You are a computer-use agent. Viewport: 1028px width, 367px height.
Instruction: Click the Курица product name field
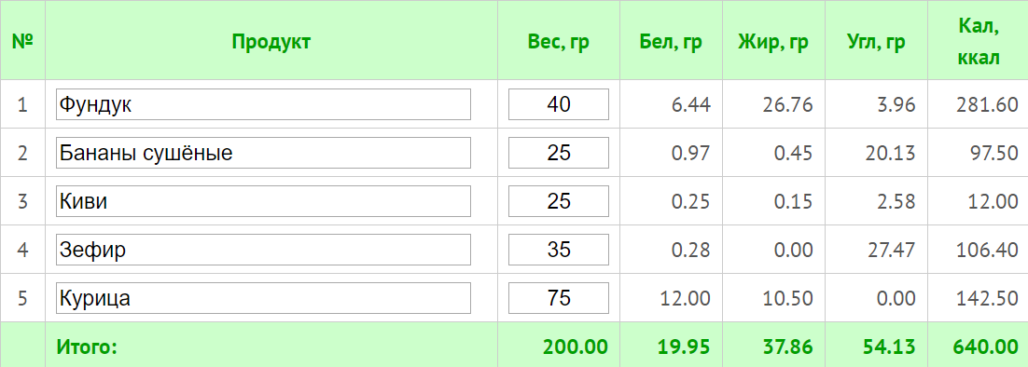(x=264, y=298)
